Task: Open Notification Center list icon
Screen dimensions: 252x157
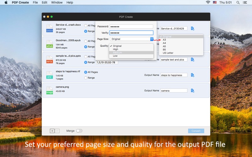Action: point(245,3)
